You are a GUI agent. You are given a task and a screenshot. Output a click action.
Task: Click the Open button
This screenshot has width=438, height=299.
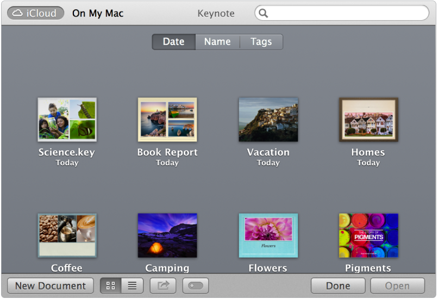pyautogui.click(x=397, y=285)
